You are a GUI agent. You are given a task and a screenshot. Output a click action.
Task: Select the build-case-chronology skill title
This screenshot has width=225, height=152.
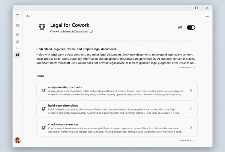[63, 106]
